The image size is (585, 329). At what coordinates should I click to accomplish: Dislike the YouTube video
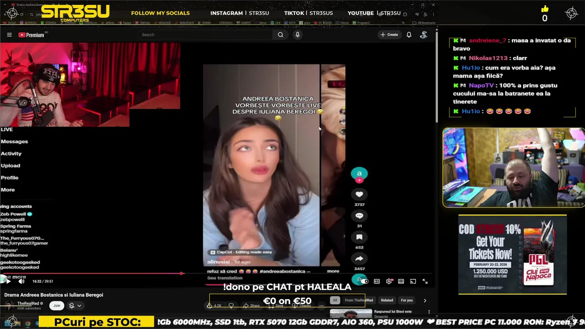click(231, 306)
